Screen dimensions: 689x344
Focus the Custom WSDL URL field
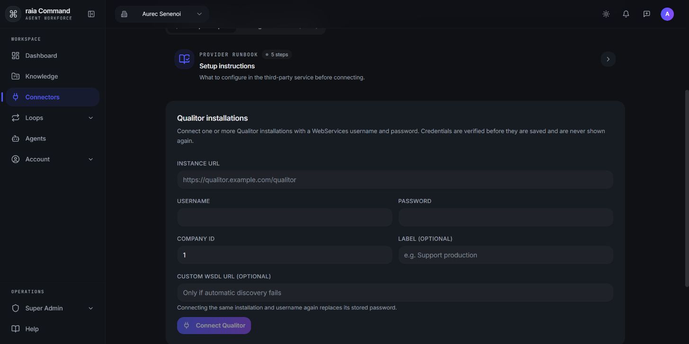tap(395, 293)
